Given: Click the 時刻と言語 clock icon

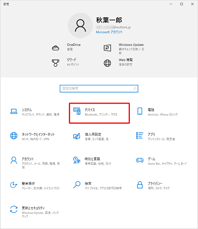Looking at the screenshot, I should click(77, 160).
